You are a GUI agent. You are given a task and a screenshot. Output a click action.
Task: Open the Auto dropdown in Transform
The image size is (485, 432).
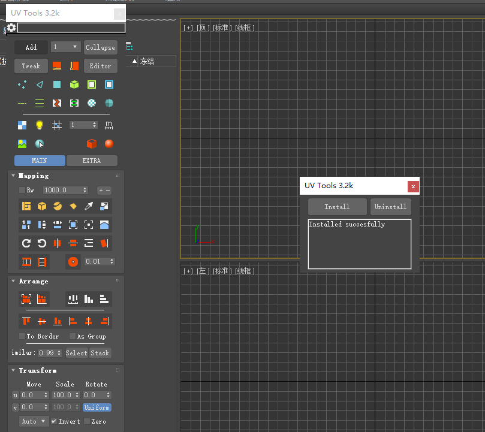coord(34,421)
